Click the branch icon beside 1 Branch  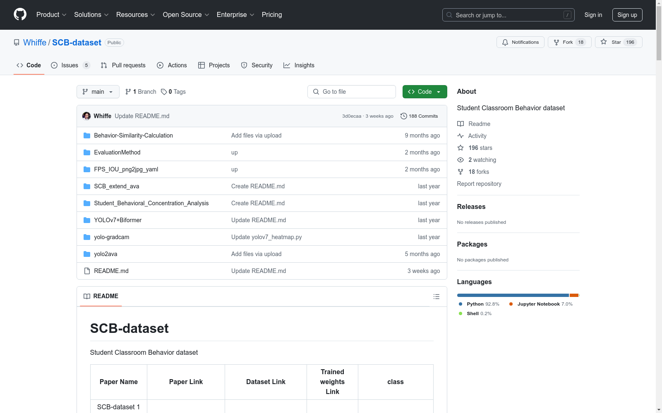128,92
